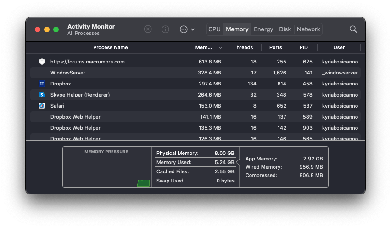Switch to the Memory tab

237,29
